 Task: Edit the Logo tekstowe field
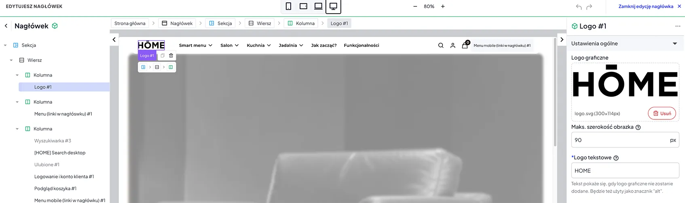point(625,171)
